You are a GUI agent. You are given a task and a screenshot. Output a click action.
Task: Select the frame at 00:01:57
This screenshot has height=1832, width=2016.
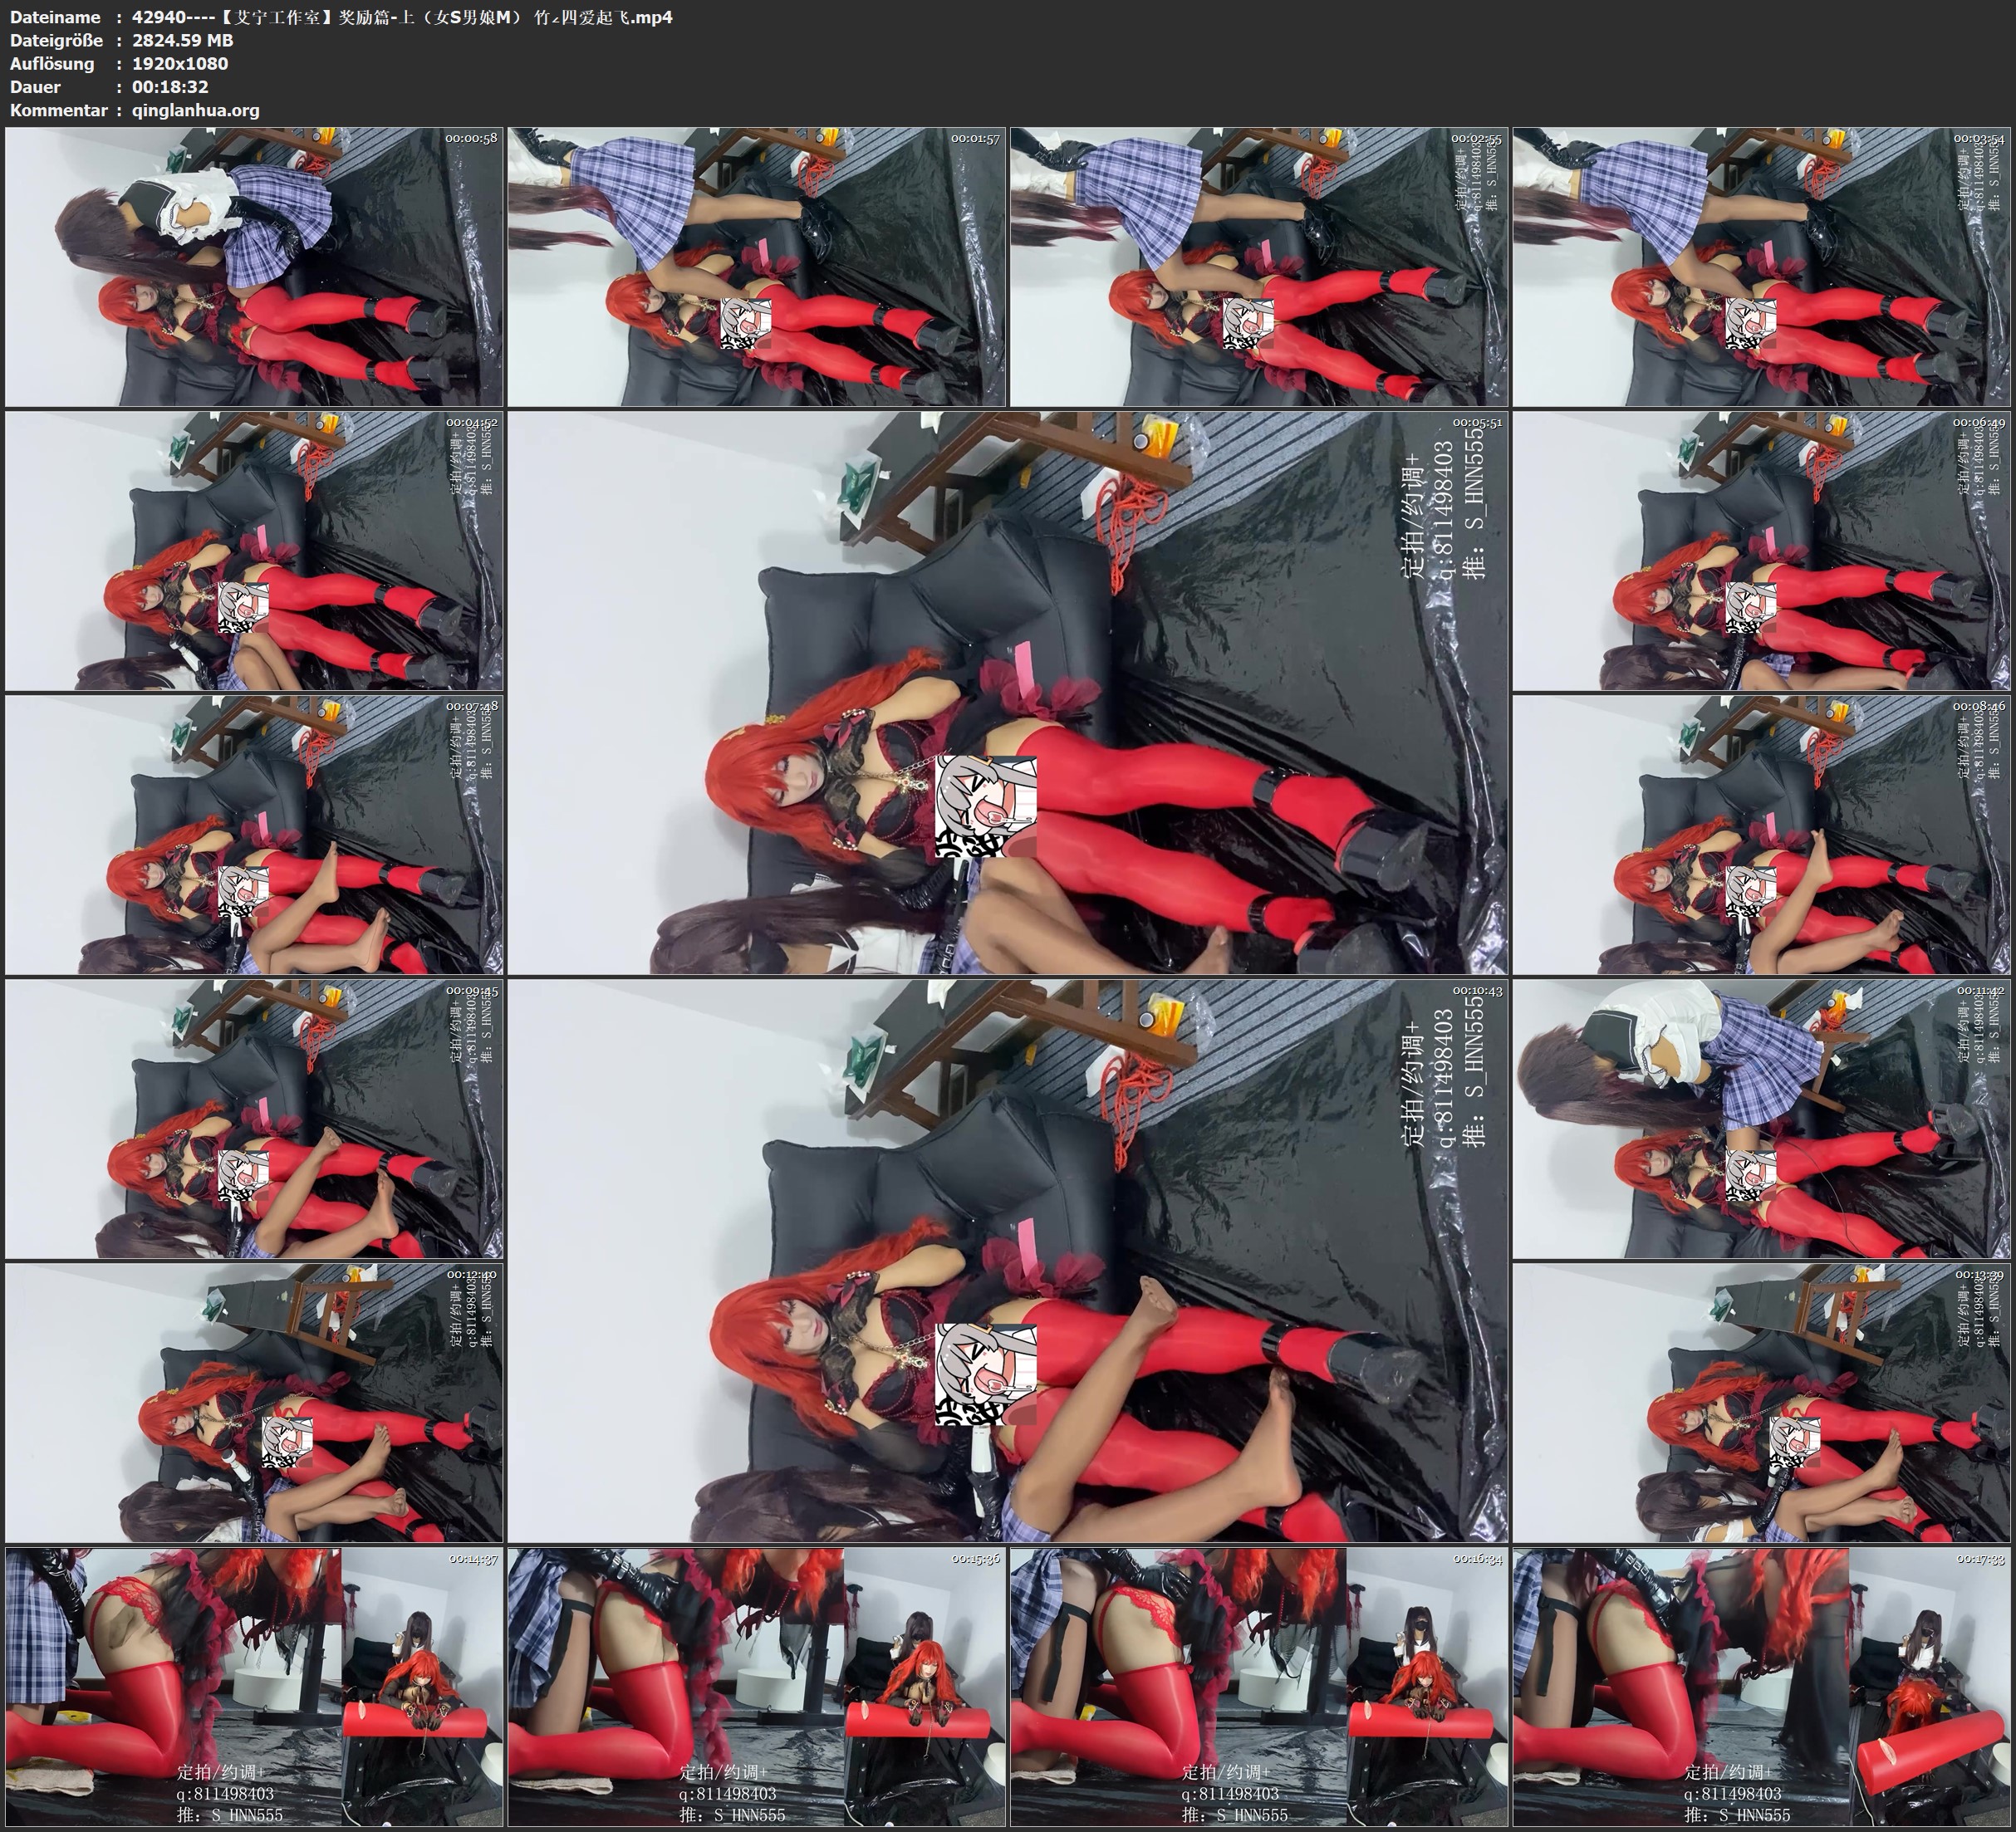click(x=757, y=267)
